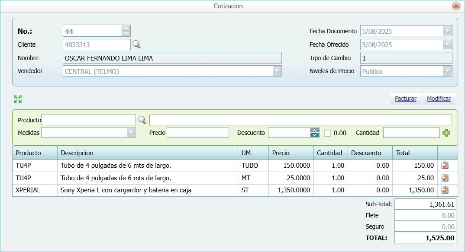Click the Modificar button
Screen dimensions: 465x252
pos(439,99)
